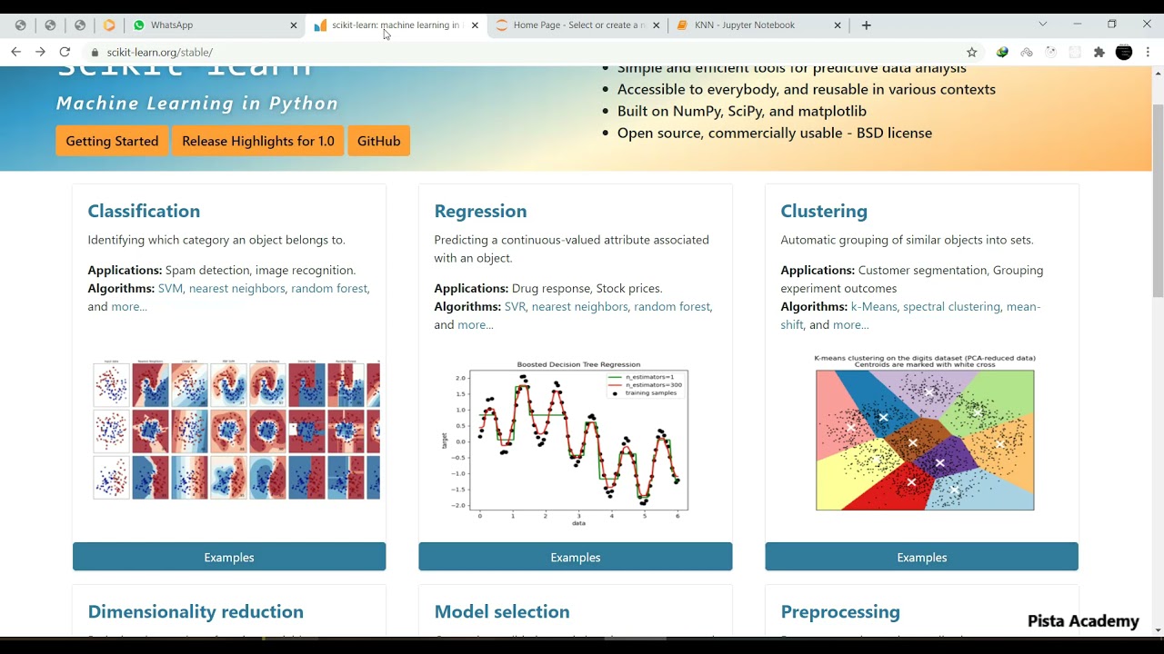
Task: Click Examples button under Regression
Action: (576, 557)
